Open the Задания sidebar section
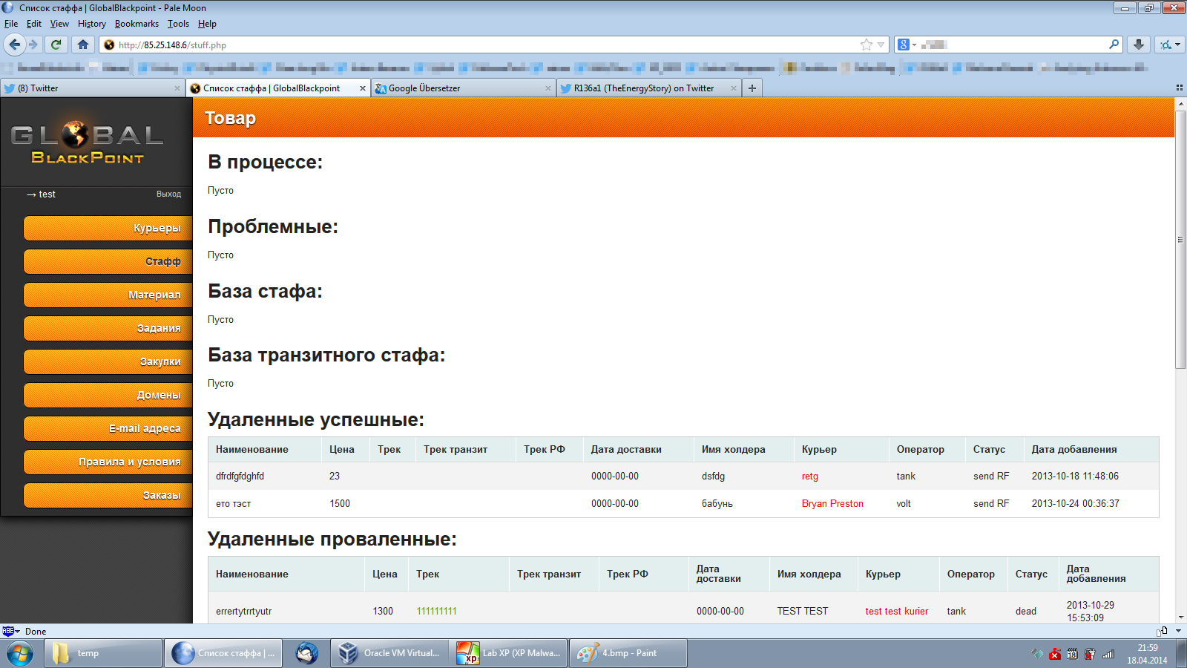The image size is (1187, 668). pos(108,328)
